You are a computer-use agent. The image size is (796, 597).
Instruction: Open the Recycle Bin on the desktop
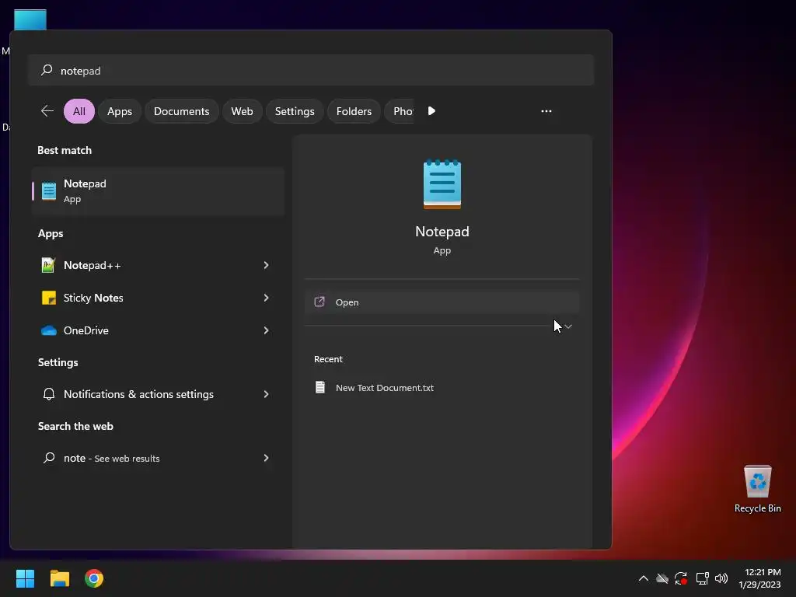(x=757, y=488)
